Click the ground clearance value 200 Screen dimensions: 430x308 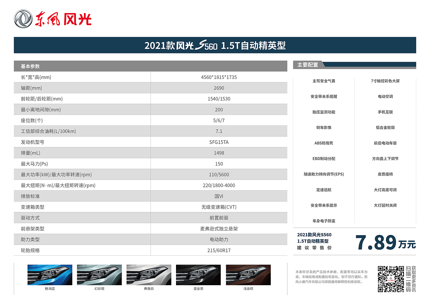point(219,110)
